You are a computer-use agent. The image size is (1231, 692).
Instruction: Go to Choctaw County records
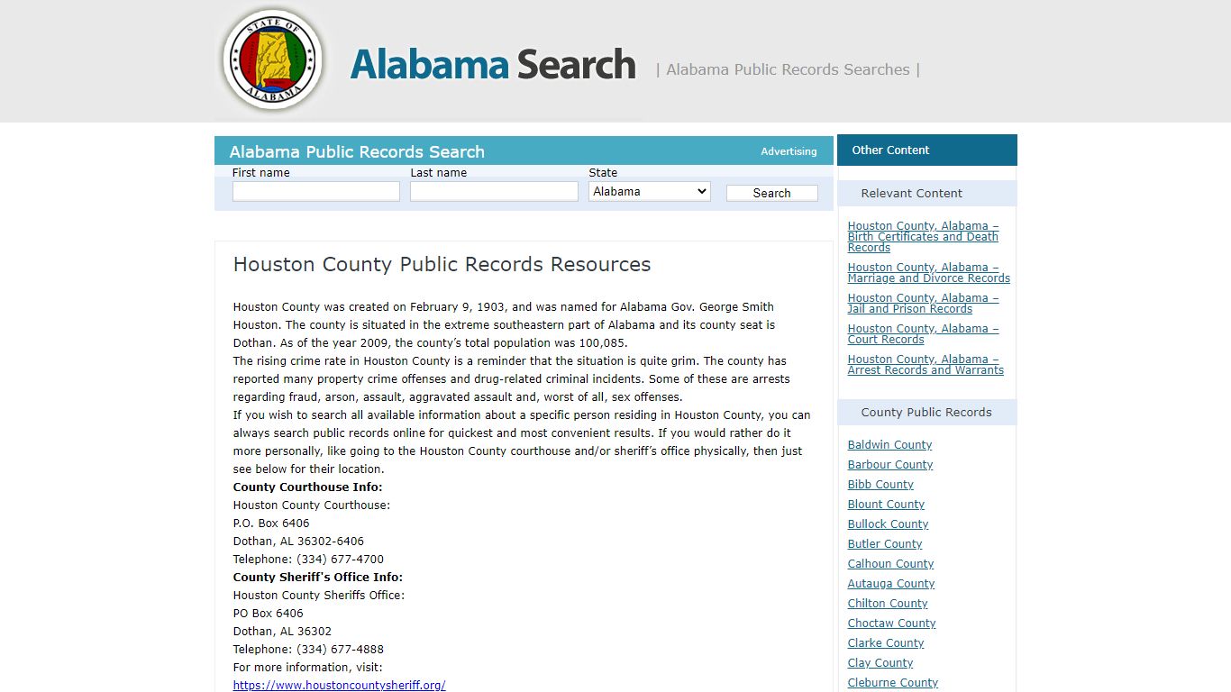point(891,624)
